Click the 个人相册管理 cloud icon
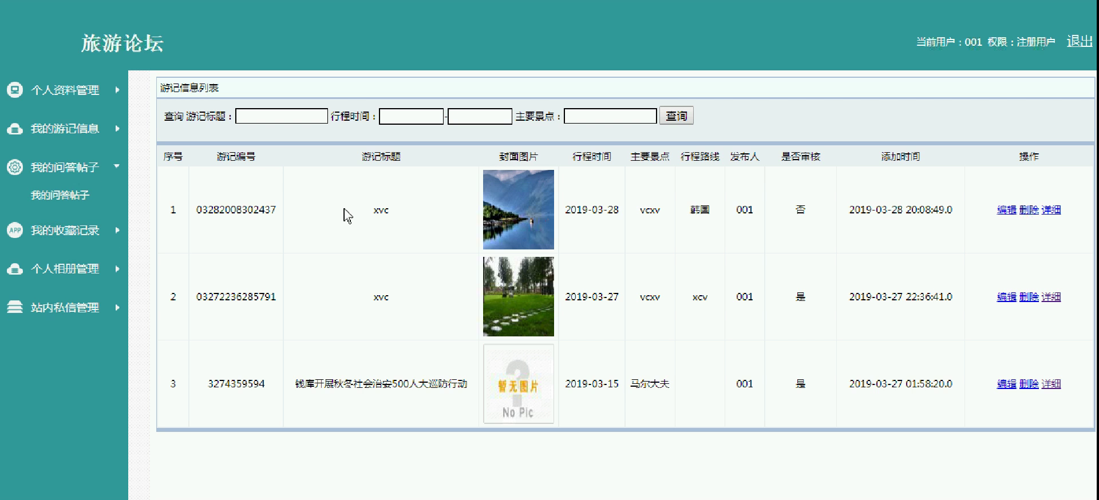The image size is (1099, 500). point(15,269)
